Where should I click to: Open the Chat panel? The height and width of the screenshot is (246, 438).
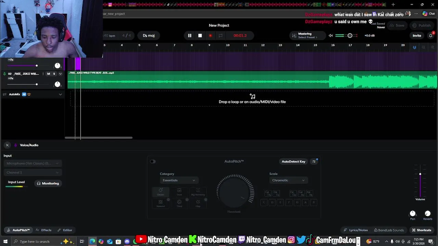[x=428, y=14]
